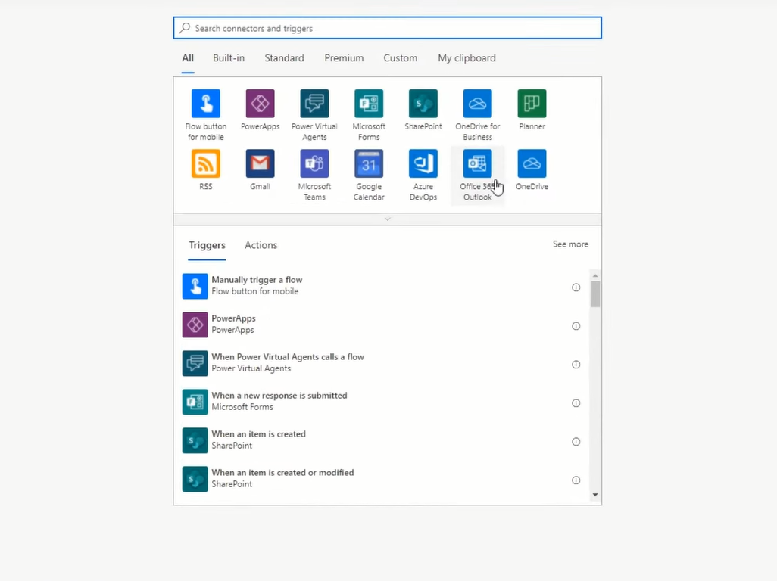Select When a new response is submitted

[x=381, y=402]
